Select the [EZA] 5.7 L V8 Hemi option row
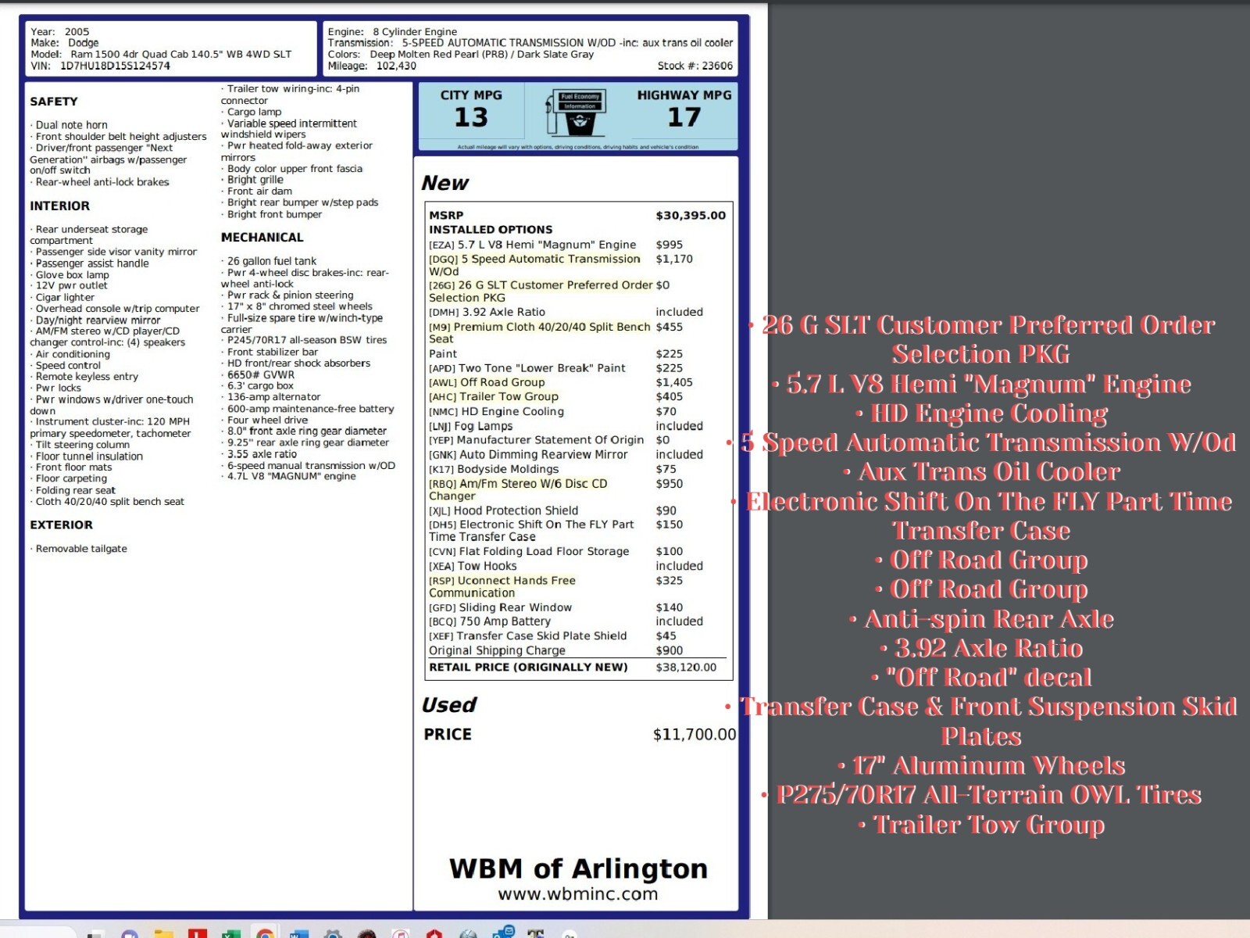Screen dimensions: 1250x938 point(555,245)
